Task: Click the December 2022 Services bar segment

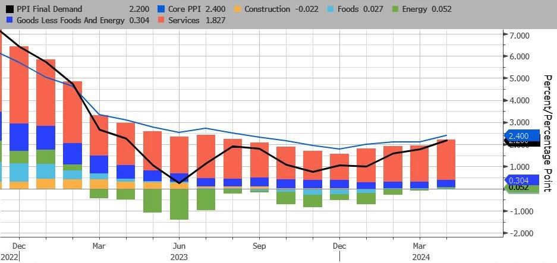Action: point(19,85)
